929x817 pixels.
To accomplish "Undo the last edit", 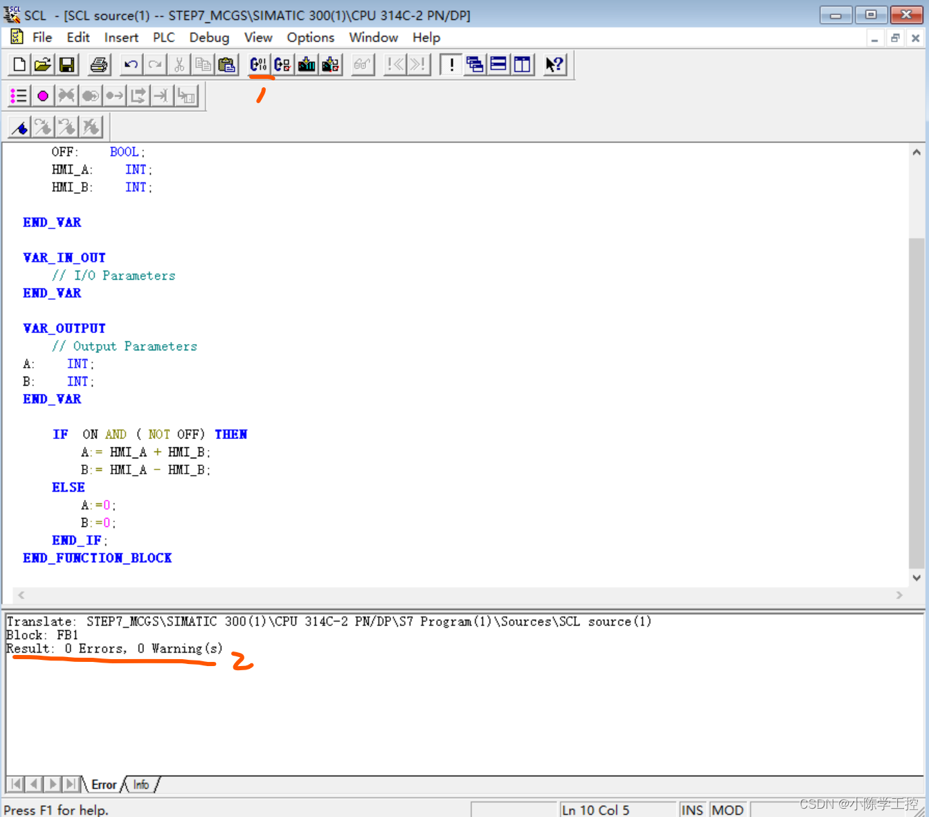I will [x=131, y=64].
